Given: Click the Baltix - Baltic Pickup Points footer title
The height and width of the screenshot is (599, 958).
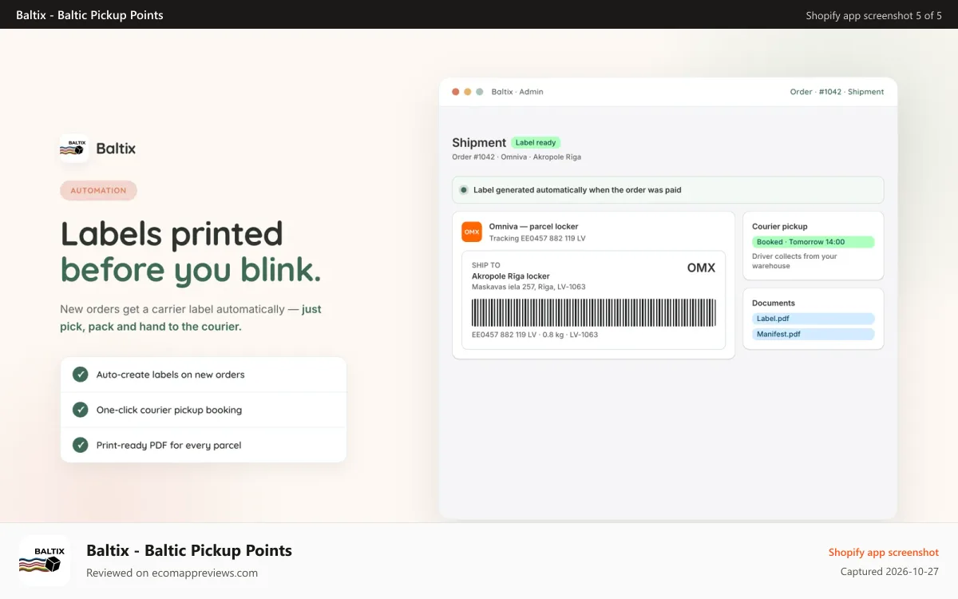Looking at the screenshot, I should coord(189,550).
